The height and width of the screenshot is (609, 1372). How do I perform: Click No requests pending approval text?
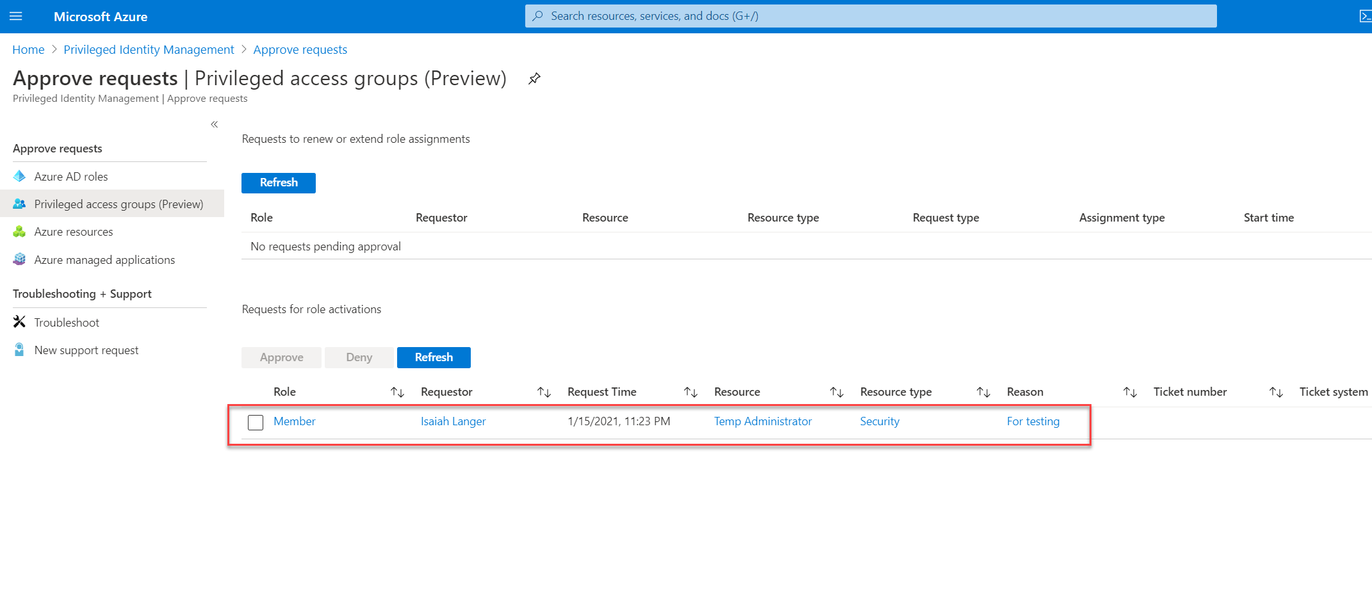[x=325, y=247]
